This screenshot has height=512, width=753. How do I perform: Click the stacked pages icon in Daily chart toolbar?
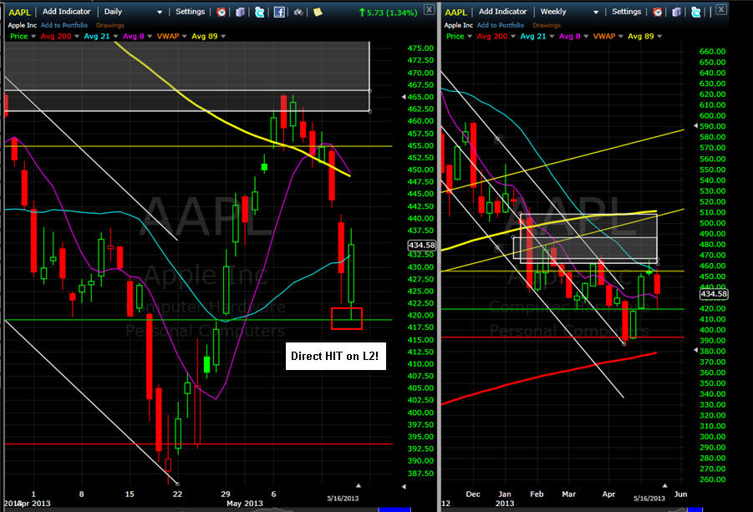(240, 12)
